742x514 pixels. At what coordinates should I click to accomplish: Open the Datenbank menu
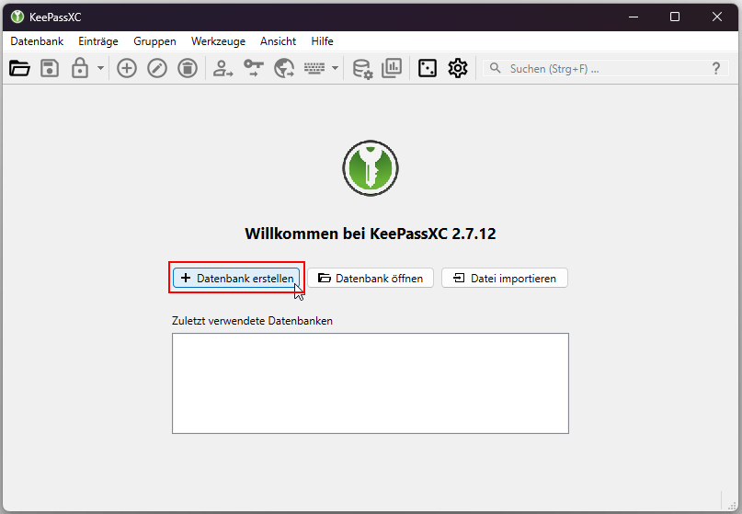[x=37, y=41]
